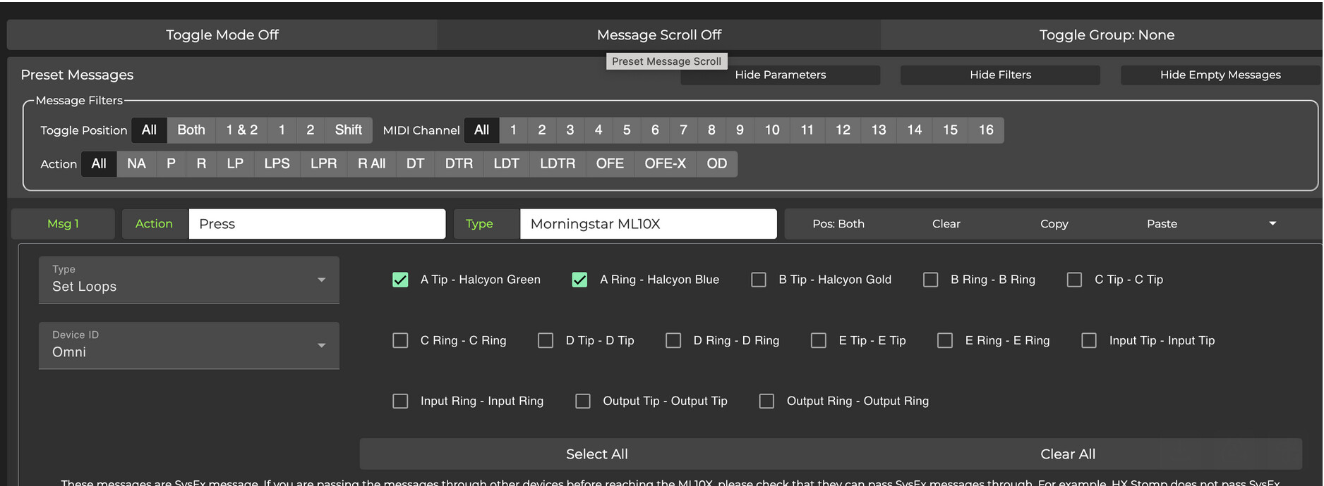
Task: Check Input Tip - Input Tip box
Action: 1089,340
